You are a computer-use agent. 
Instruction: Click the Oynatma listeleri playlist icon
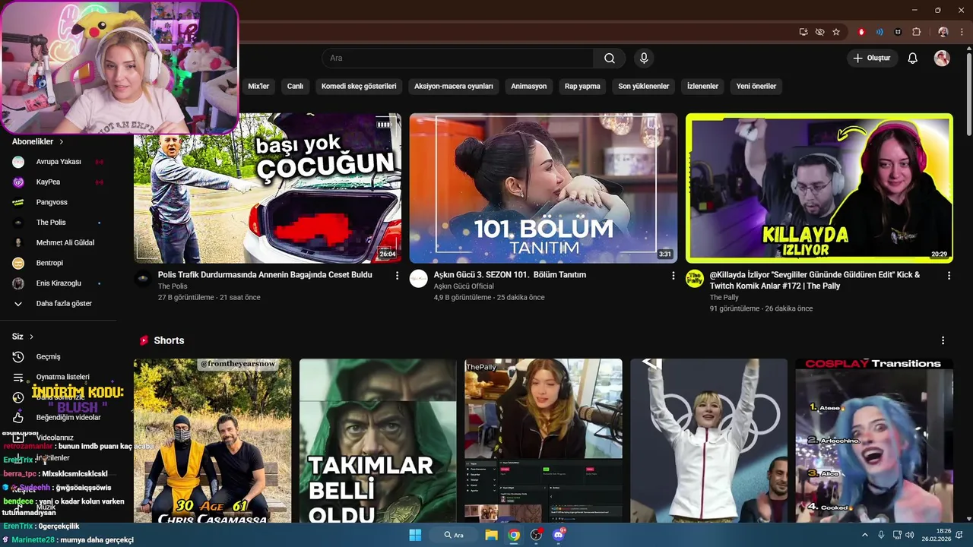tap(18, 377)
